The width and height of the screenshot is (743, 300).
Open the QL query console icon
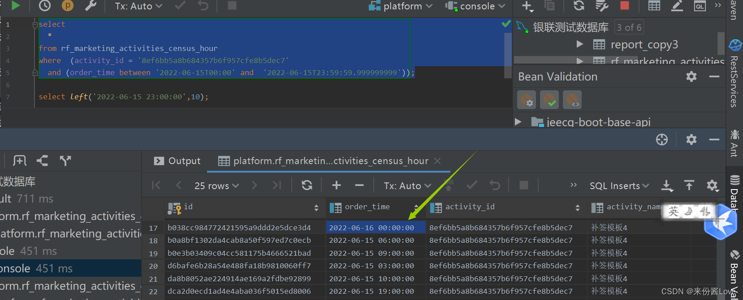click(700, 5)
